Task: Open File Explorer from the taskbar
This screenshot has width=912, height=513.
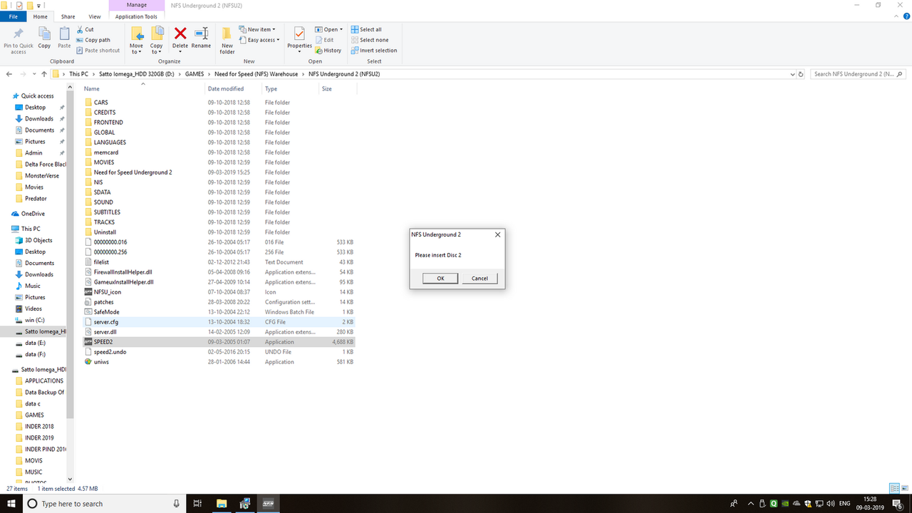Action: [x=221, y=503]
